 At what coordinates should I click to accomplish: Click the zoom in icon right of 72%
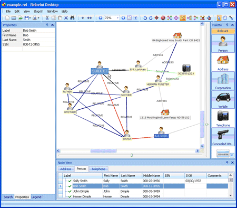(x=123, y=18)
